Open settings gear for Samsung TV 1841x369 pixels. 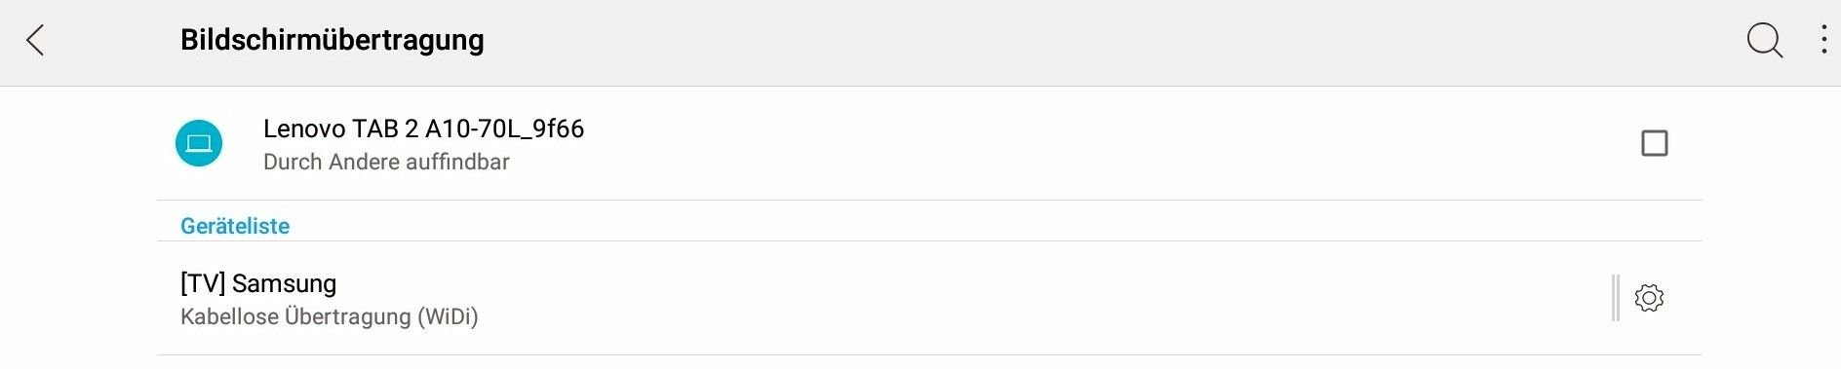[1649, 297]
